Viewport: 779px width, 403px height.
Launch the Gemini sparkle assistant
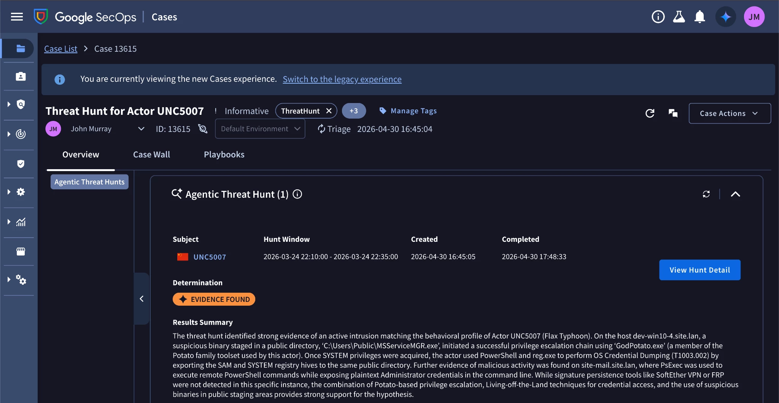click(726, 17)
